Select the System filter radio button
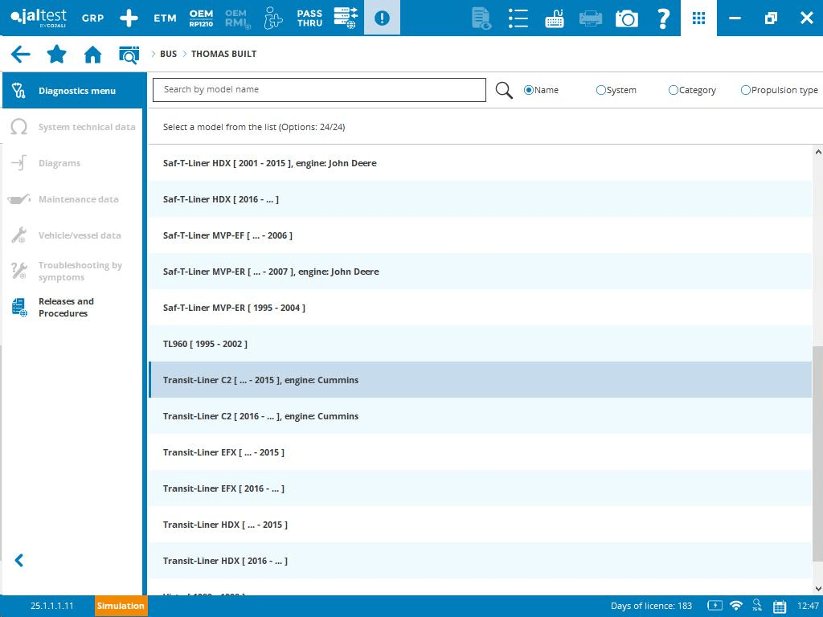 pos(601,90)
